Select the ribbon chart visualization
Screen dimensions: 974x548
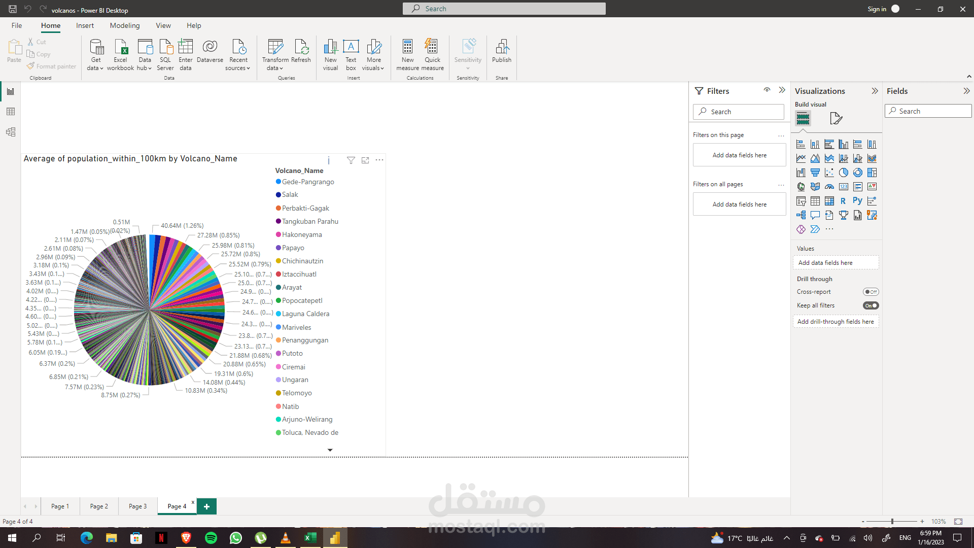[872, 158]
